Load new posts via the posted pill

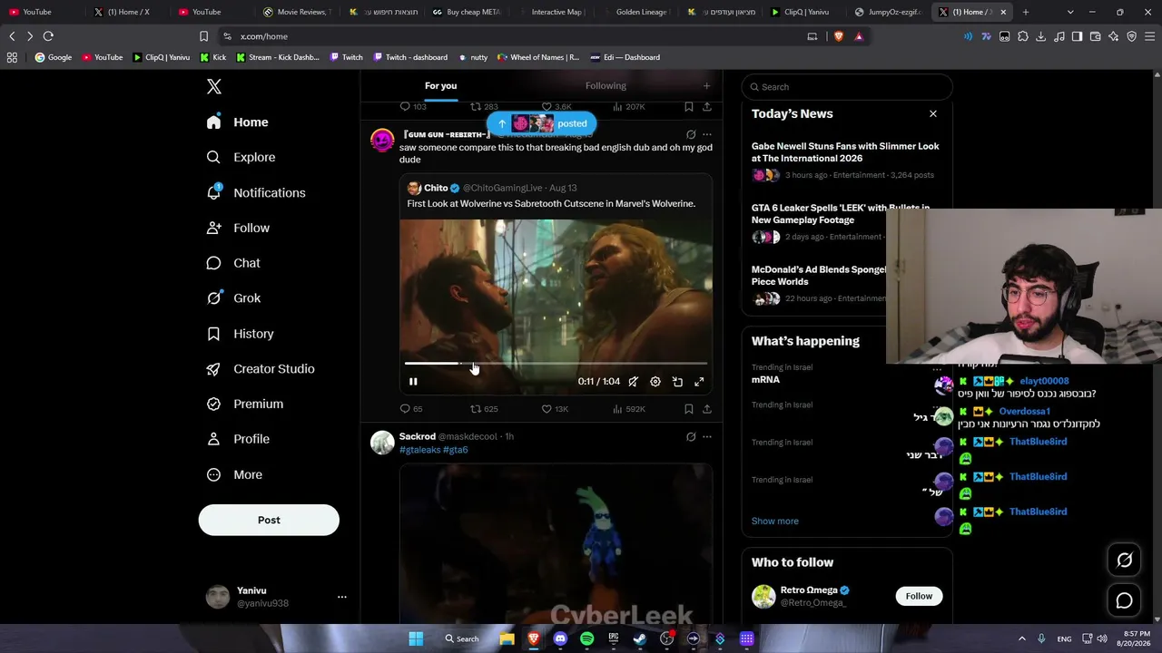(541, 123)
